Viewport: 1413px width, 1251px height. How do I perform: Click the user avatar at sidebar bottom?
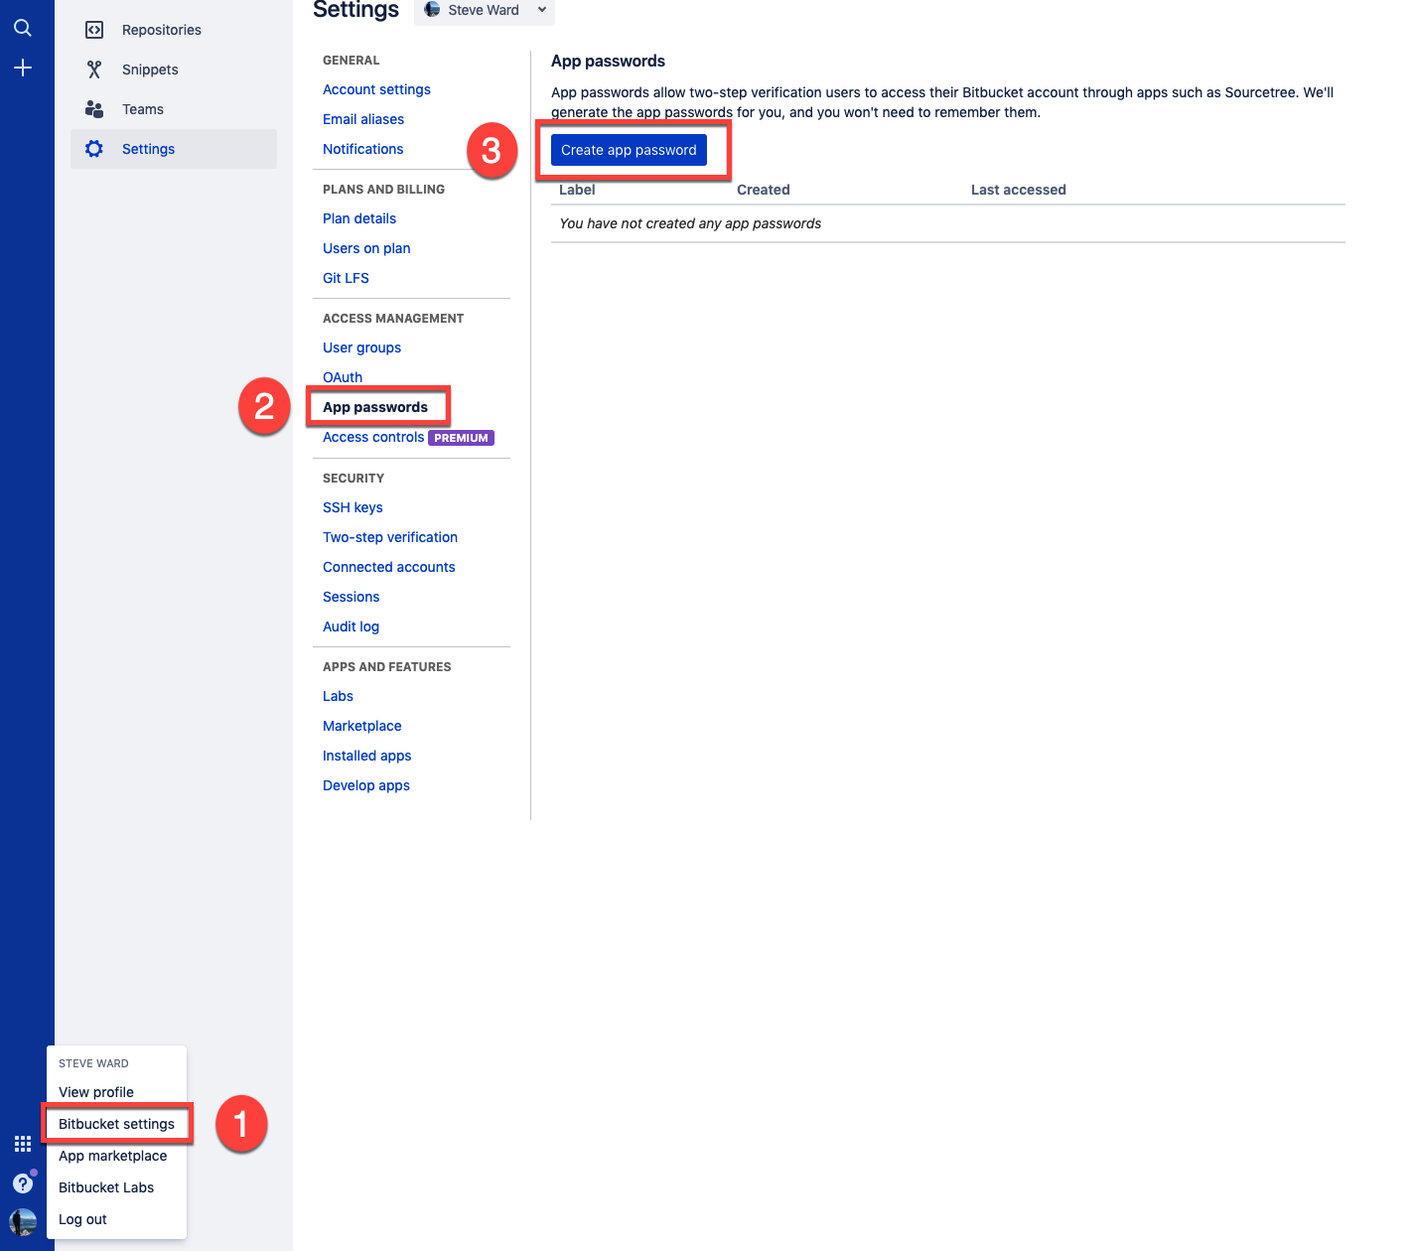[23, 1222]
